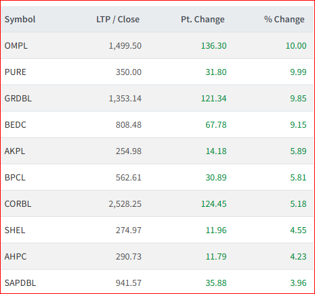
Task: Click the Pt. Change column header
Action: coord(203,20)
